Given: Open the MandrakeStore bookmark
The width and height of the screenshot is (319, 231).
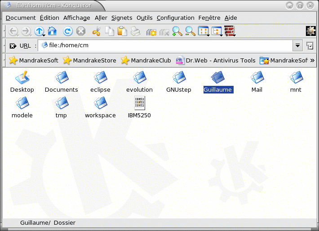Looking at the screenshot, I should click(89, 61).
